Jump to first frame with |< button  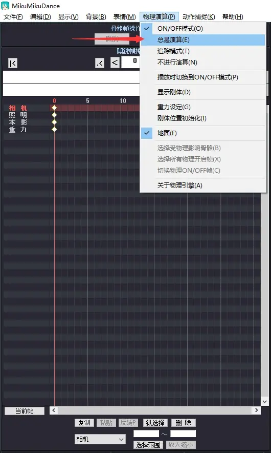pos(13,63)
